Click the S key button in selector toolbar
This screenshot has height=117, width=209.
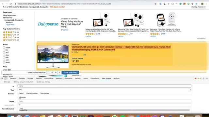click(x=52, y=72)
